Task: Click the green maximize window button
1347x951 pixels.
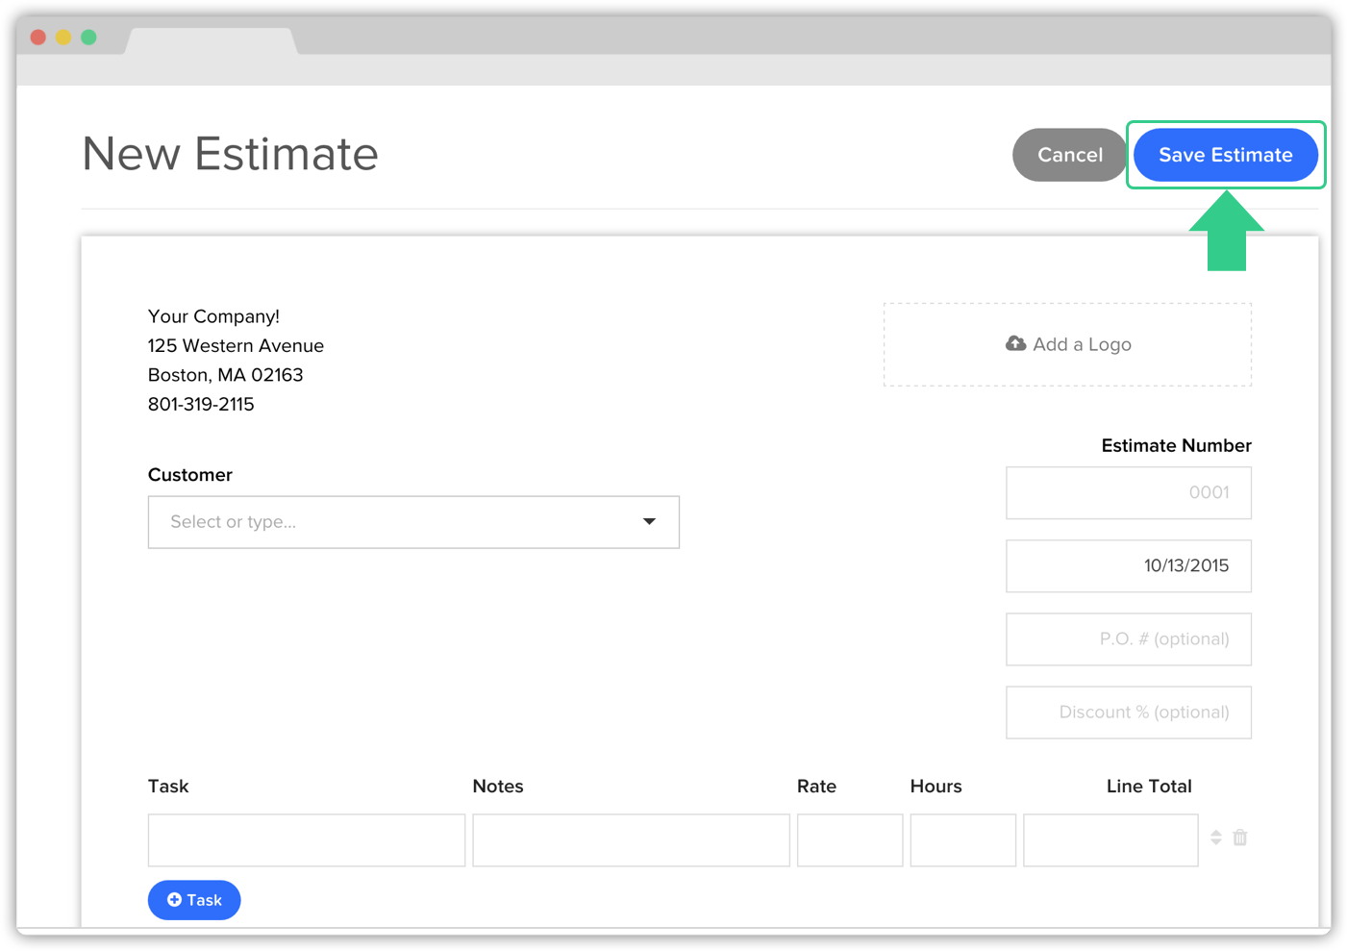Action: pos(88,38)
